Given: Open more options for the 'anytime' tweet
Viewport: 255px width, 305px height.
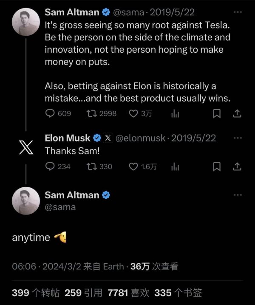Looking at the screenshot, I should [238, 195].
